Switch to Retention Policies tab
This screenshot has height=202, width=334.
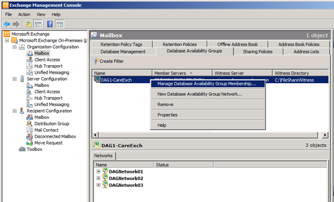pos(180,44)
